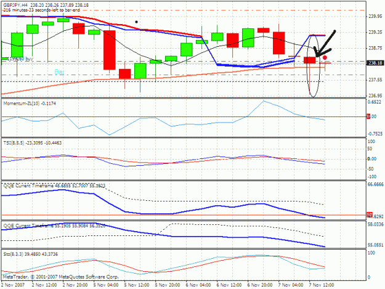Click the 237.55 price scale value

[375, 80]
